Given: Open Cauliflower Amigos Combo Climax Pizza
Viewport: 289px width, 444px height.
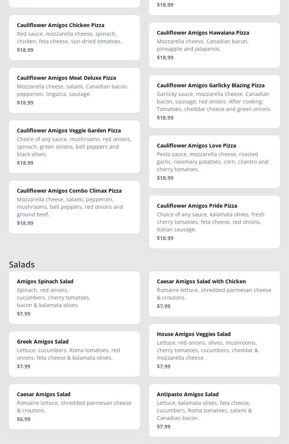Looking at the screenshot, I should 74,207.
